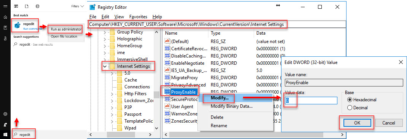Expand the Http Filters tree node

(x=112, y=94)
